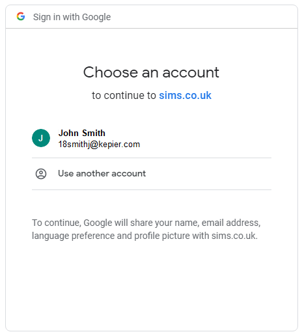Click the Use another account label

(102, 173)
